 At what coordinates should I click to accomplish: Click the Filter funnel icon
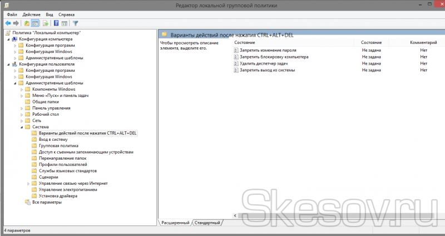[75, 23]
